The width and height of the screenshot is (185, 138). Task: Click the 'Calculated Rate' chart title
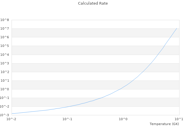pos(93,3)
